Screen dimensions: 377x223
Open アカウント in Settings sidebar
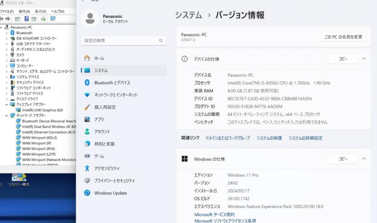(124, 132)
